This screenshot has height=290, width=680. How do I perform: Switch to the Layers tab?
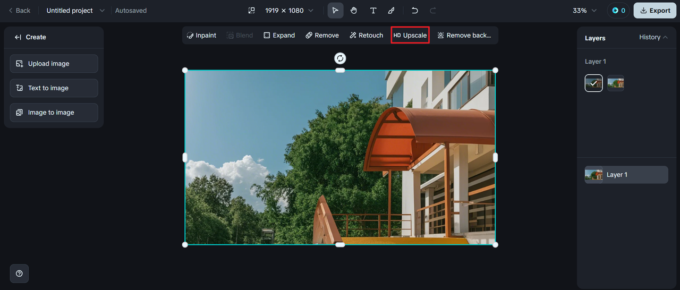pos(595,38)
